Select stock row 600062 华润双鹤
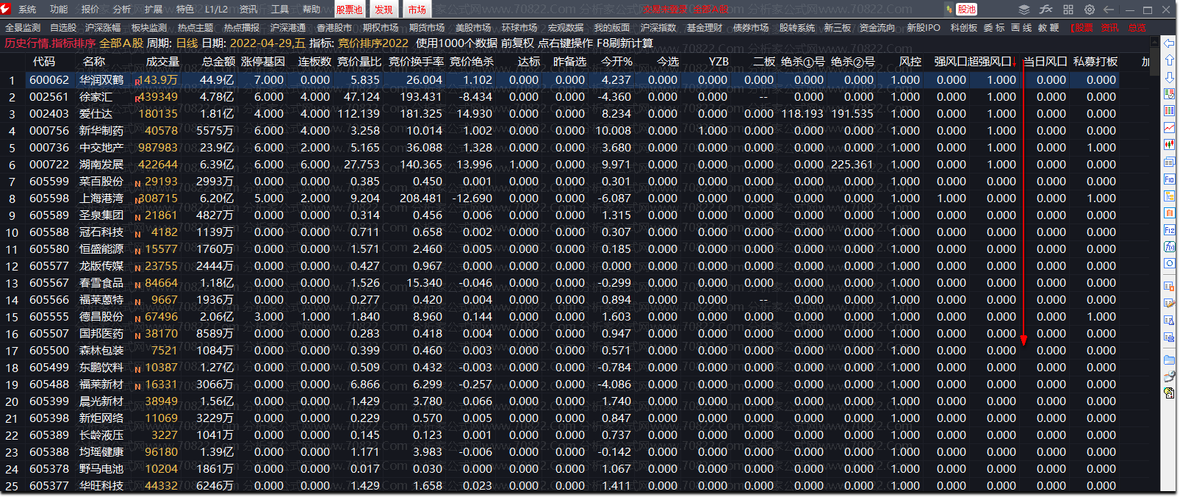 click(x=573, y=80)
